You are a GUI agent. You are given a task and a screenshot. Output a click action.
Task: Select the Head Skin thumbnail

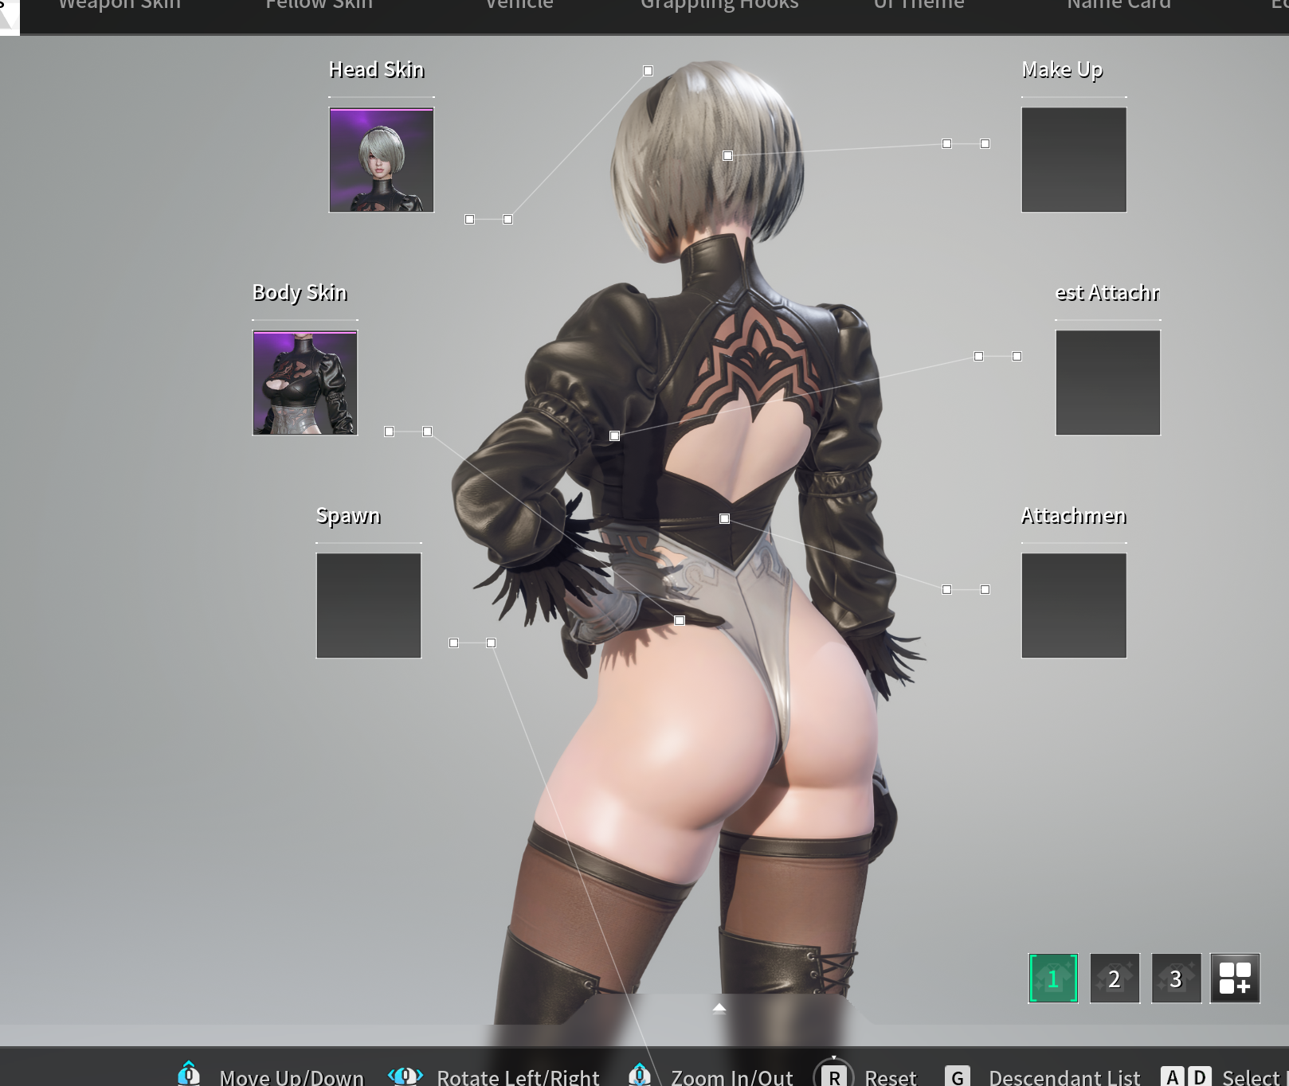point(382,160)
